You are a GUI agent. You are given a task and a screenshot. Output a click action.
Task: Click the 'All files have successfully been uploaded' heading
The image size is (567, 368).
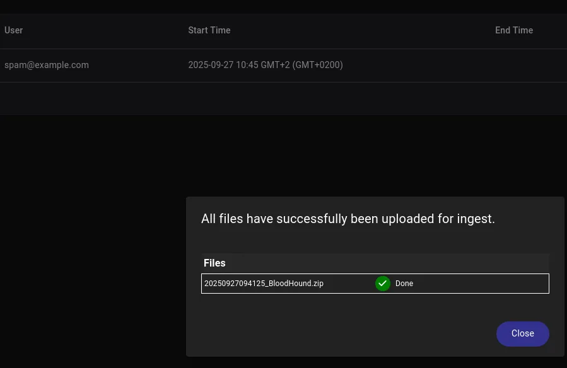click(x=348, y=219)
